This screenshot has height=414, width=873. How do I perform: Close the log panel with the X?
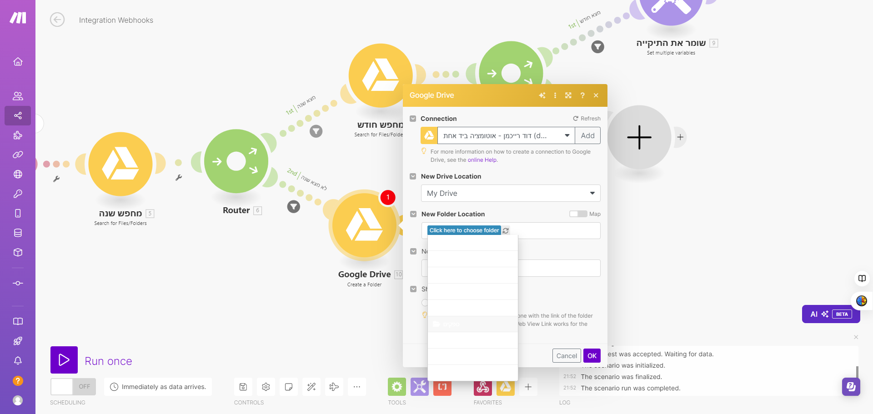click(x=856, y=337)
